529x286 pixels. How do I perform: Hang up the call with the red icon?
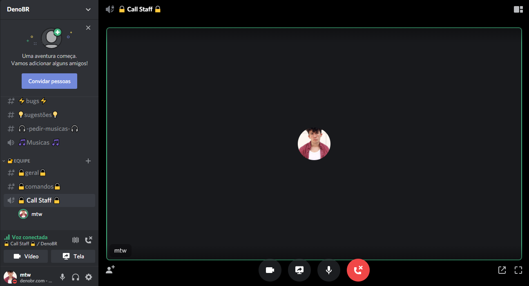coord(358,270)
